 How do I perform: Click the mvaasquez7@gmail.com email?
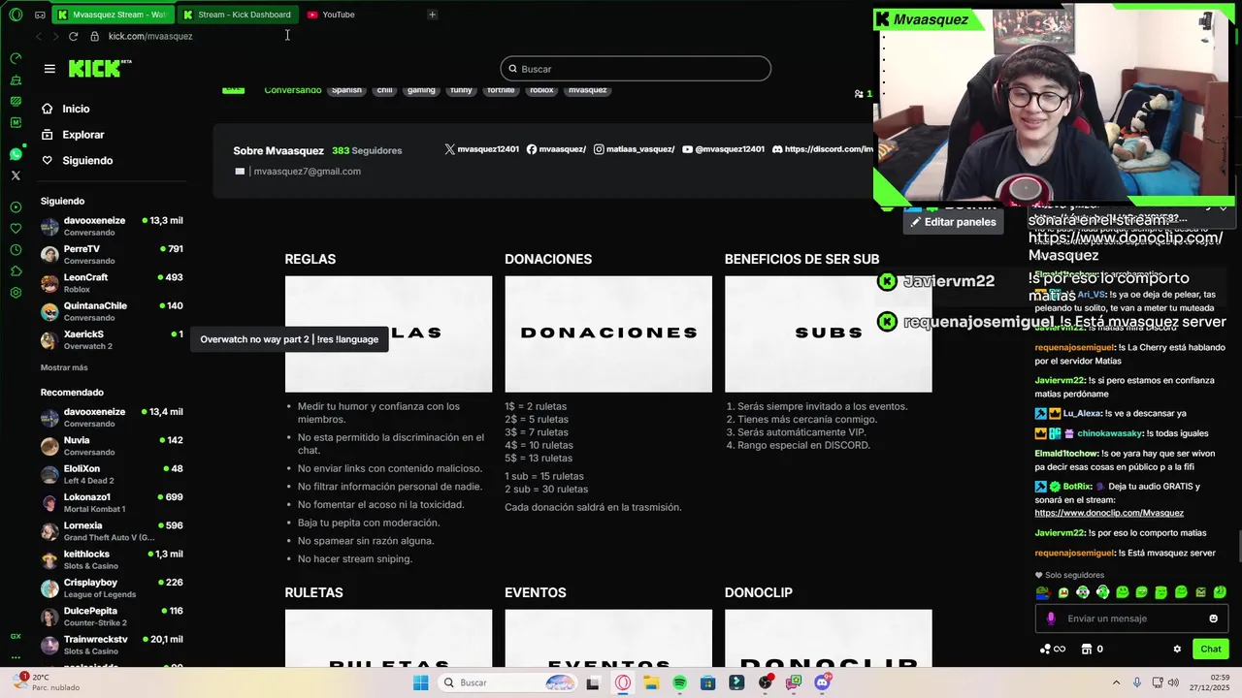coord(307,172)
